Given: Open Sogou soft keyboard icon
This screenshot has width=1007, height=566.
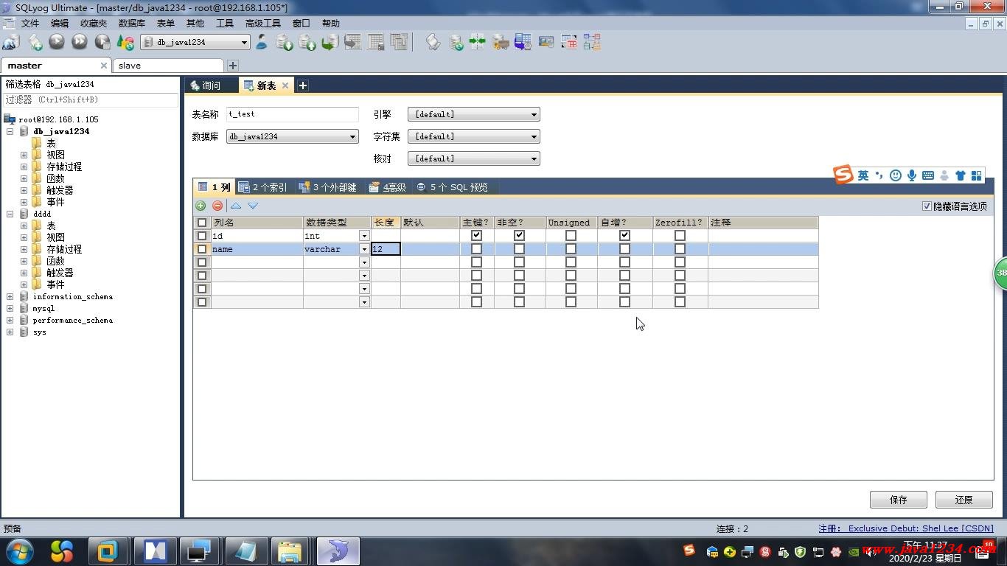Looking at the screenshot, I should click(x=928, y=175).
